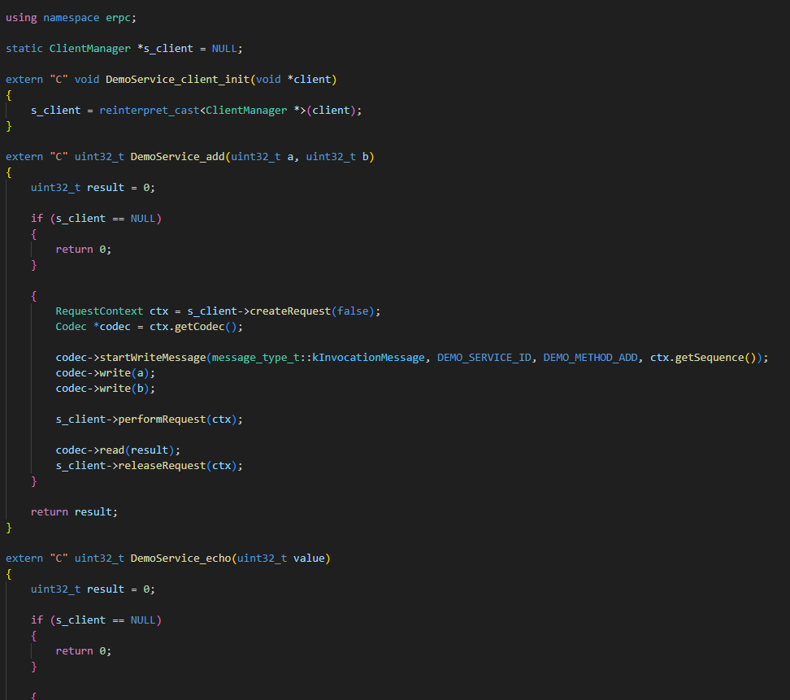Click the "RequestContext" type name
Screen dimensions: 790x700
[99, 311]
